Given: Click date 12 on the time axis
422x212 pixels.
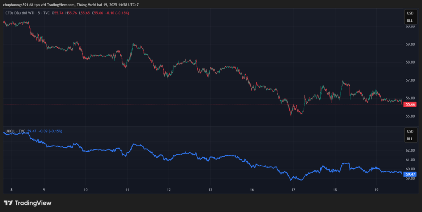Looking at the screenshot, I should click(169, 190).
